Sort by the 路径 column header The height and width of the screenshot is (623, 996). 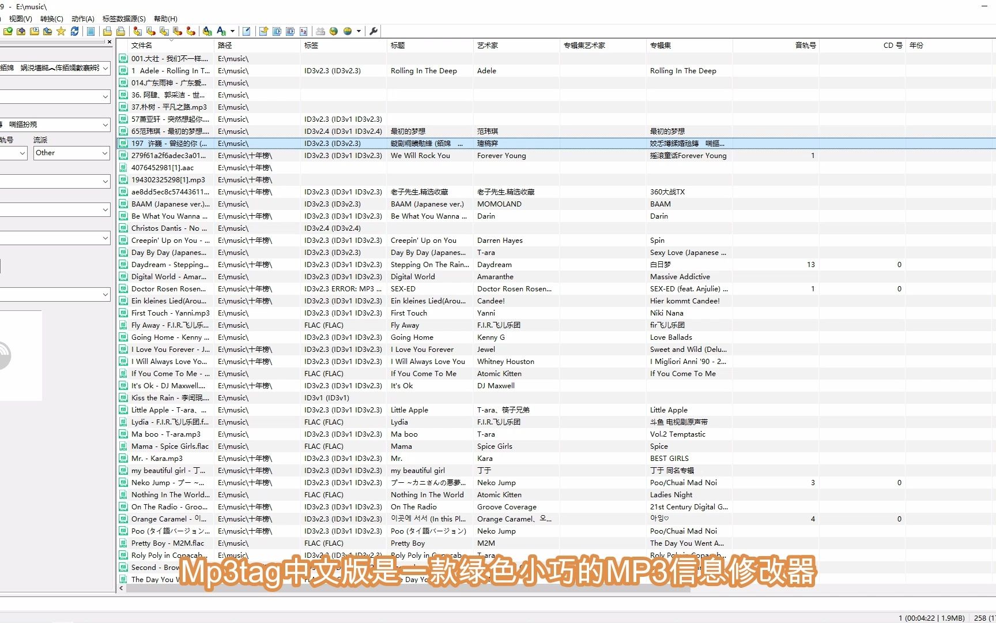click(257, 45)
